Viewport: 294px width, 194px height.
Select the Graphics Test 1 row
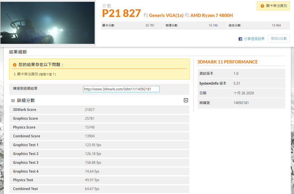[x=99, y=145]
